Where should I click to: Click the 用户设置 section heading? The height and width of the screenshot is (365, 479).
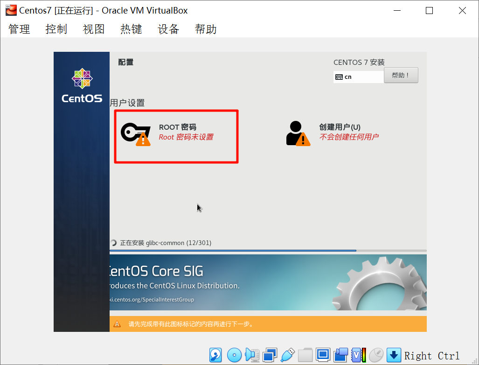(127, 103)
